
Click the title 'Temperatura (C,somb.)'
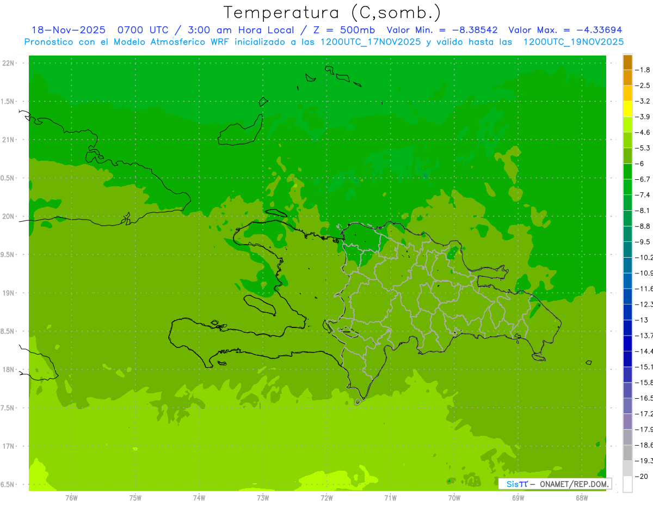[x=332, y=12]
